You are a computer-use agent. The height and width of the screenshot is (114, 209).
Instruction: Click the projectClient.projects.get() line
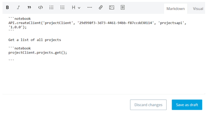click(38, 52)
